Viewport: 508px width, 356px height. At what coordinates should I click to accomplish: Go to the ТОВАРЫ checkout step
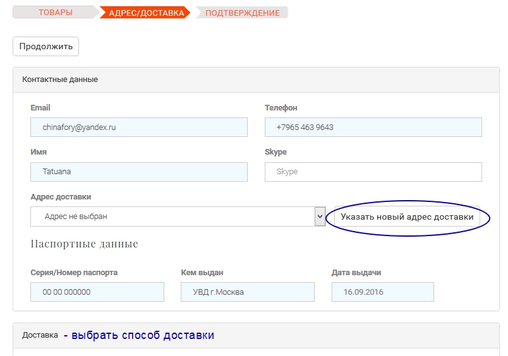pos(56,13)
